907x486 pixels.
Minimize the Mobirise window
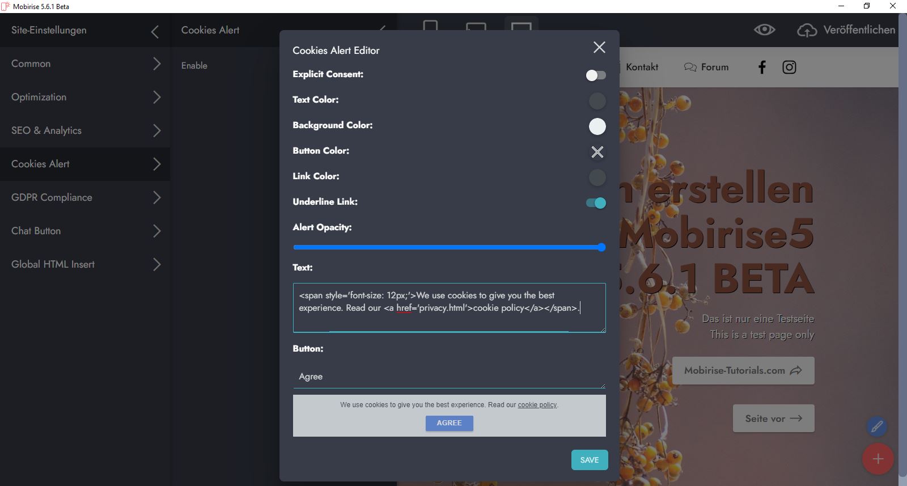pyautogui.click(x=841, y=6)
